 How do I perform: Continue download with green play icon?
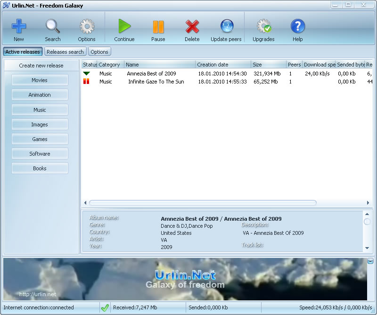click(x=124, y=26)
